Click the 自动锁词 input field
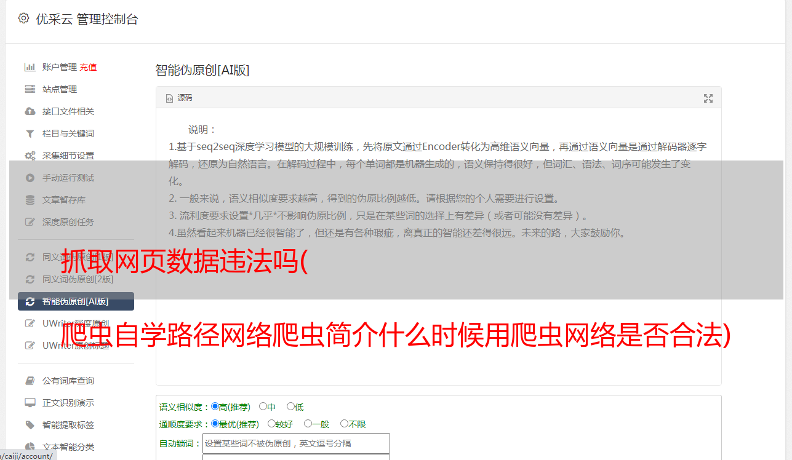This screenshot has width=792, height=460. pyautogui.click(x=296, y=443)
